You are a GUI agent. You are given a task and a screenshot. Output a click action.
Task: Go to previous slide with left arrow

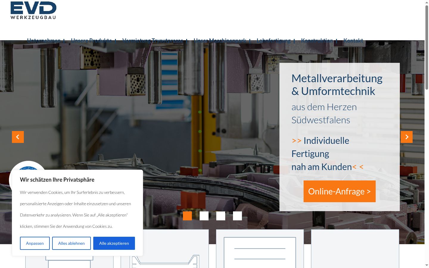click(x=18, y=137)
